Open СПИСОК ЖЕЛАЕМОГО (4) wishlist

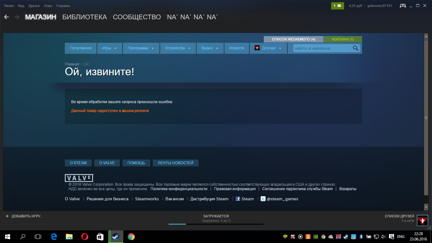click(293, 39)
